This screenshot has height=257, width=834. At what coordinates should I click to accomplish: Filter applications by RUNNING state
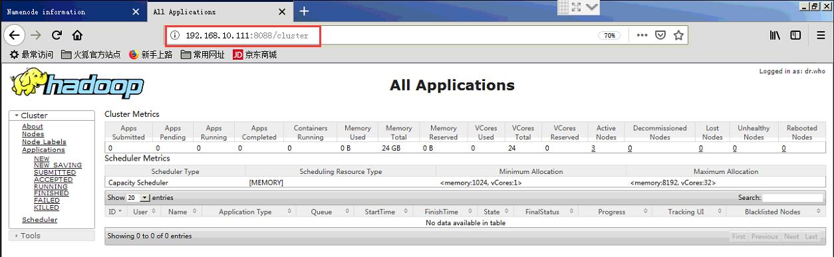pyautogui.click(x=51, y=187)
